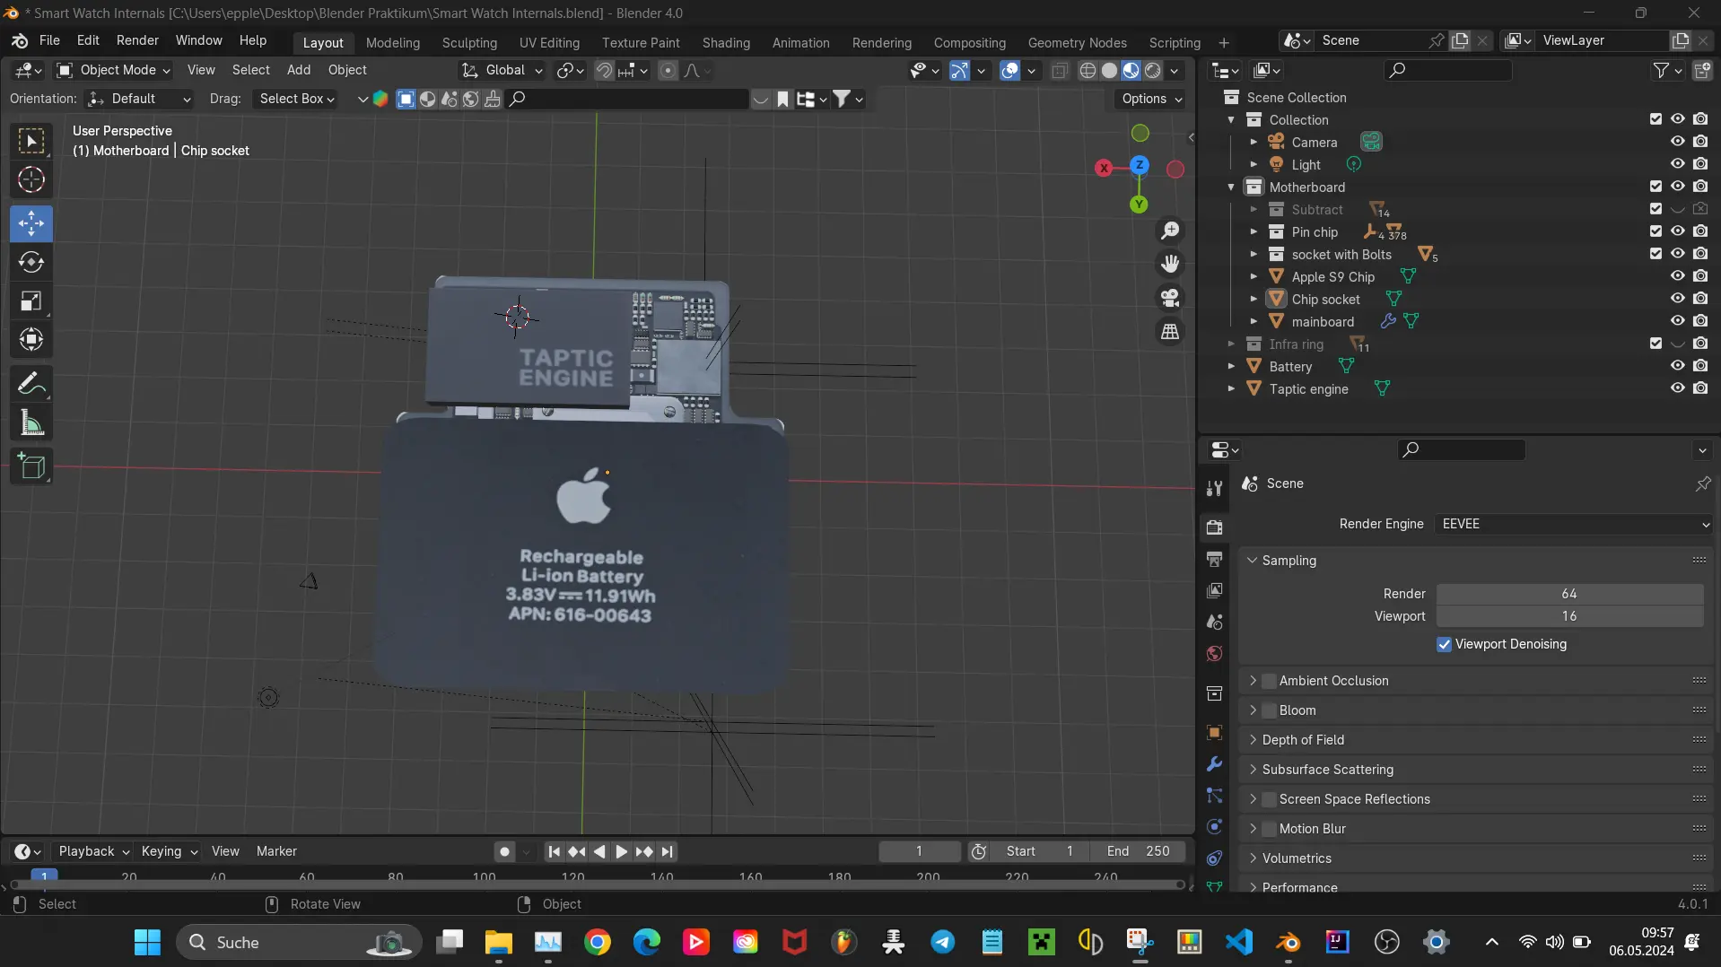
Task: Disable Viewport Denoising checkbox
Action: [x=1444, y=644]
